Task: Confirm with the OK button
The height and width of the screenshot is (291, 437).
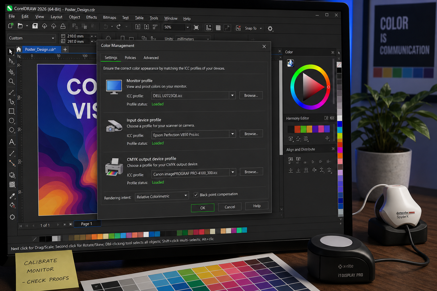Action: [203, 208]
